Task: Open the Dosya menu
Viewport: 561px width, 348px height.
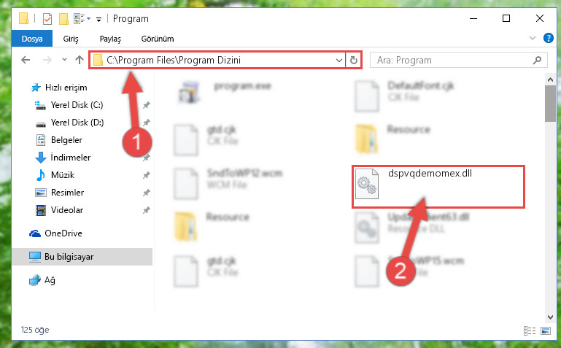Action: click(32, 39)
